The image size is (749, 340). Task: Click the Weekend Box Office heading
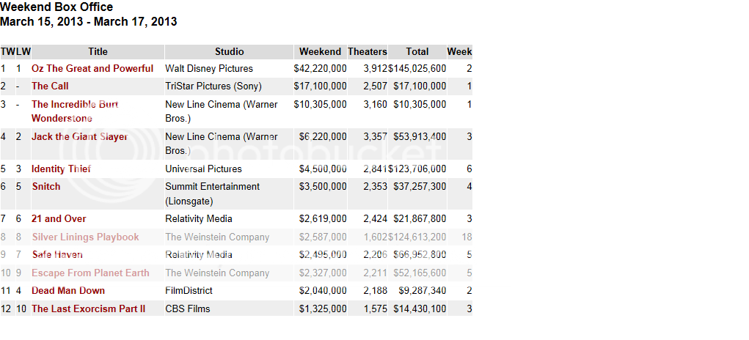[56, 7]
